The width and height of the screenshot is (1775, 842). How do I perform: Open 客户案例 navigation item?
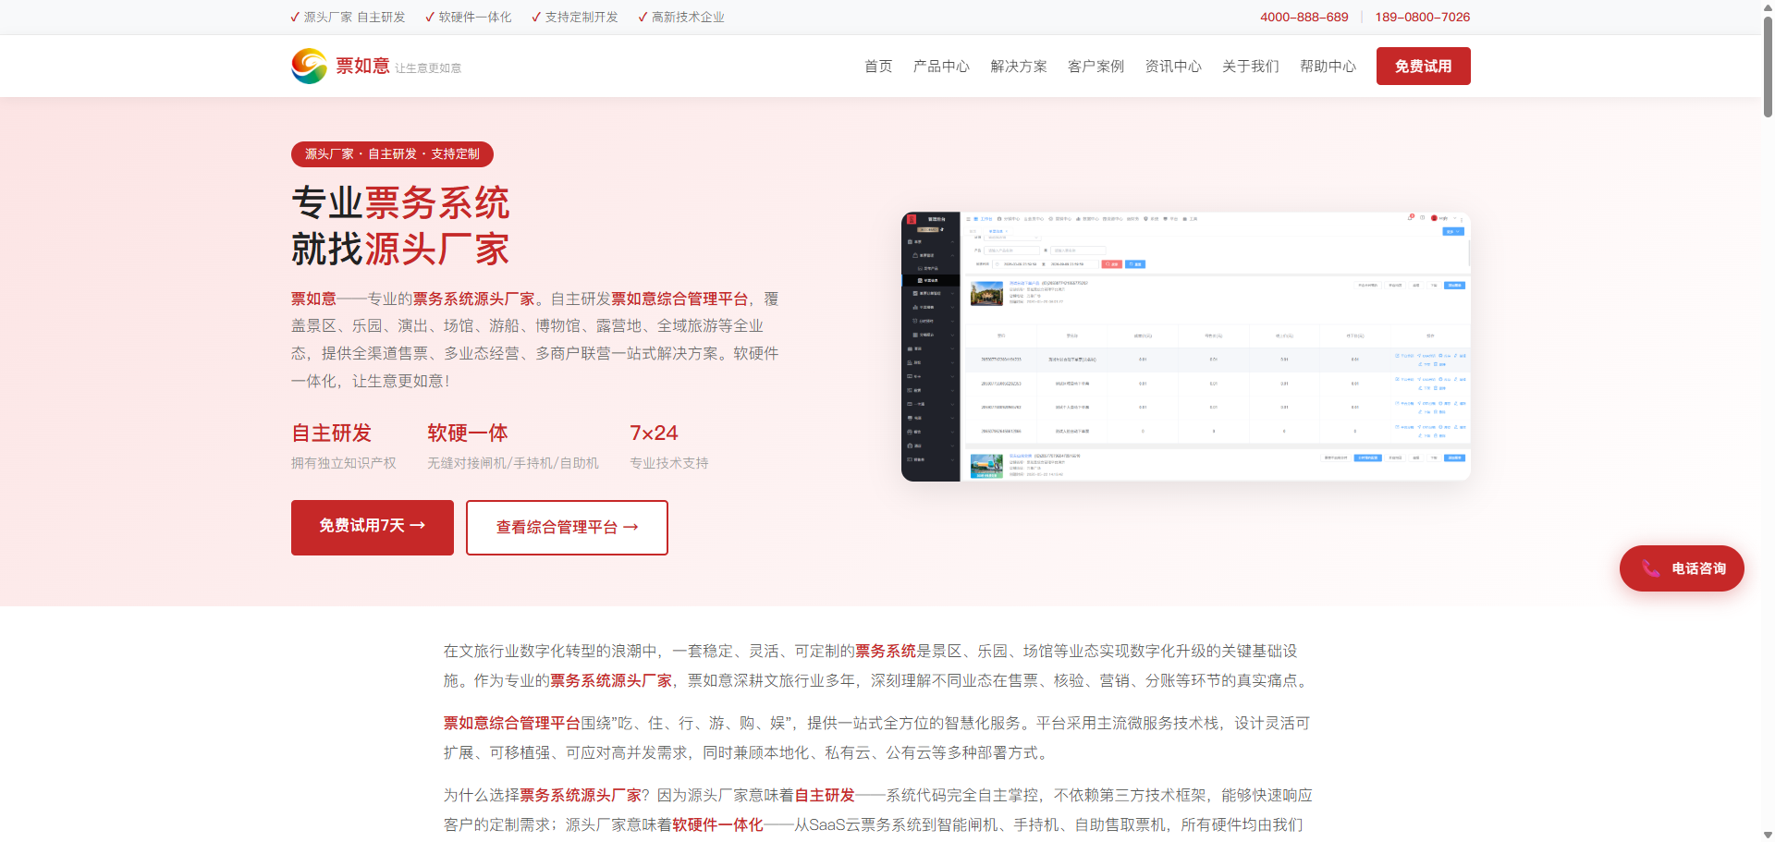pos(1096,67)
